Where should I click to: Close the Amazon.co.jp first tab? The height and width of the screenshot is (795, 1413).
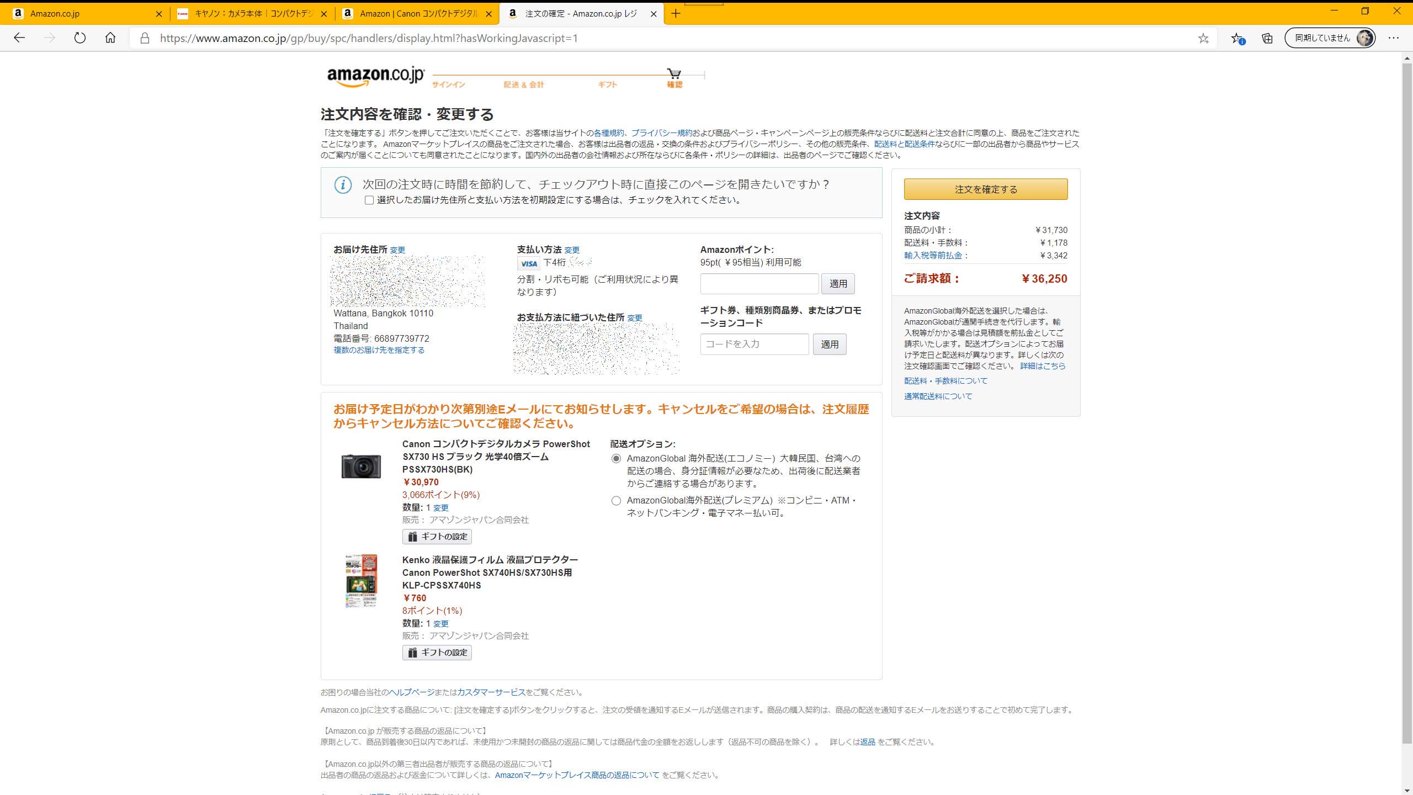pyautogui.click(x=159, y=14)
